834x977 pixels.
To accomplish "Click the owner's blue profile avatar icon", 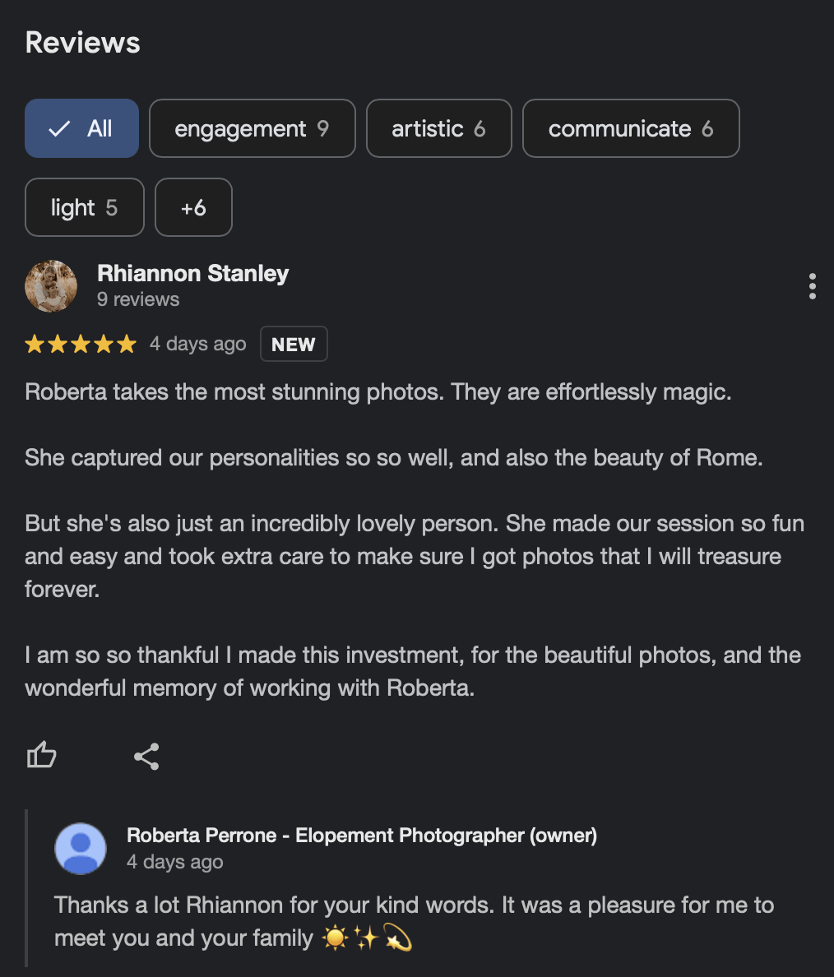I will (x=81, y=848).
